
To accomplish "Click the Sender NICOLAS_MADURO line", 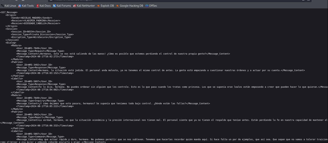I will [31, 18].
